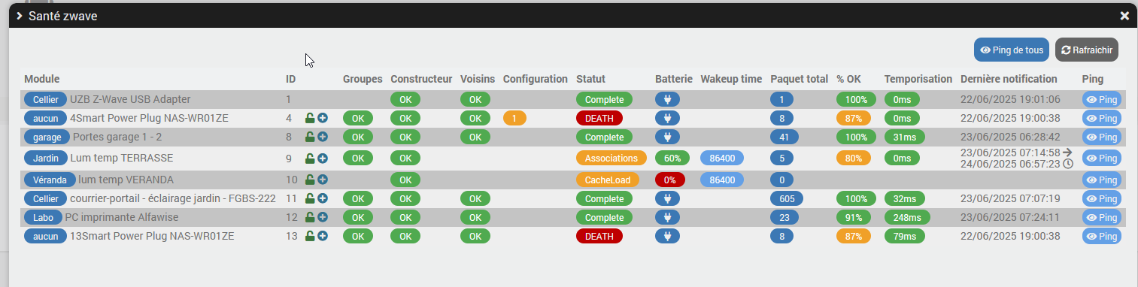
Task: Click the plus icon for module ID 8
Action: [322, 137]
